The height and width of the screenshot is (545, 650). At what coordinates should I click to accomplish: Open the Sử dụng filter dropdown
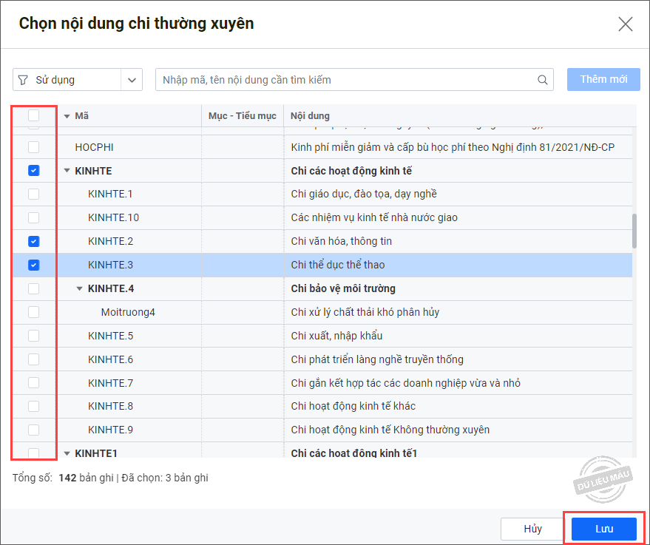click(x=132, y=80)
